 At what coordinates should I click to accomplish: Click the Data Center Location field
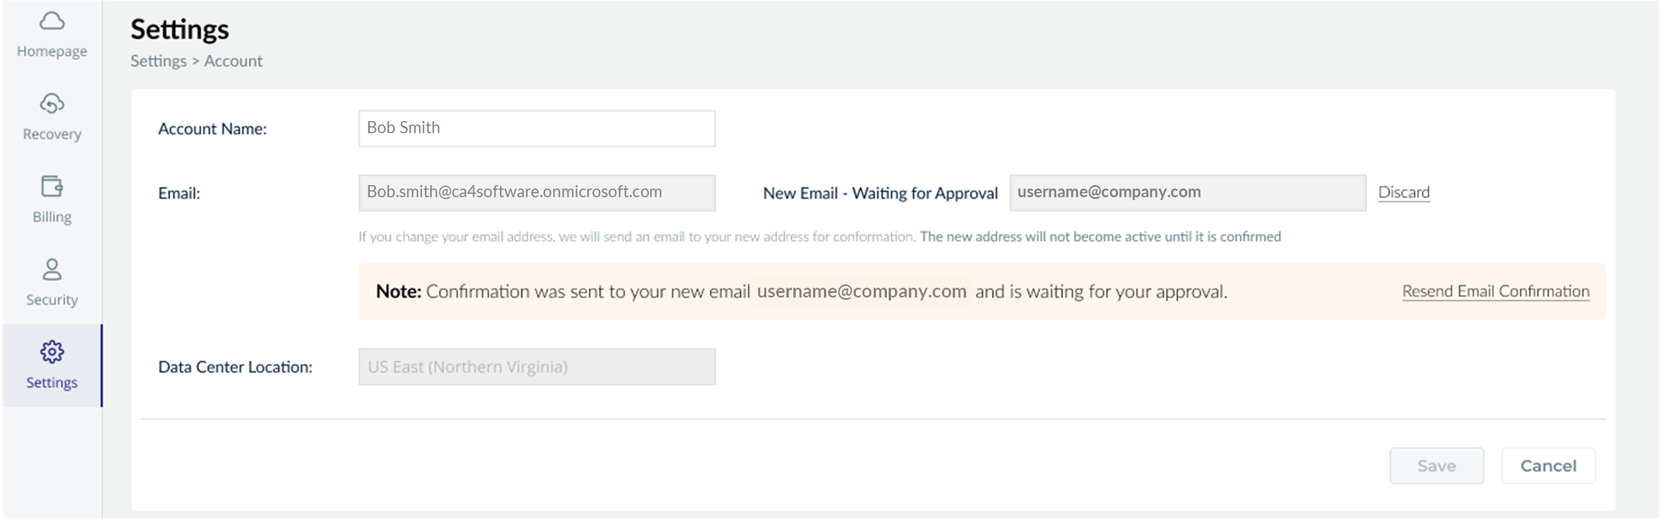pyautogui.click(x=536, y=366)
